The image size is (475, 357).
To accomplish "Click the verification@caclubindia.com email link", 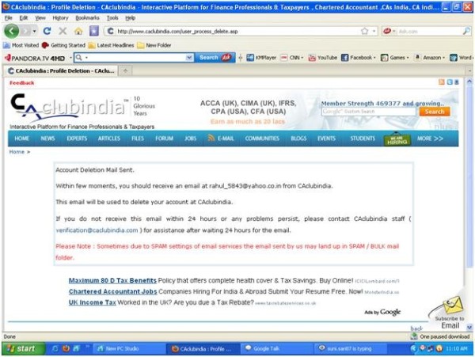I will coord(97,230).
